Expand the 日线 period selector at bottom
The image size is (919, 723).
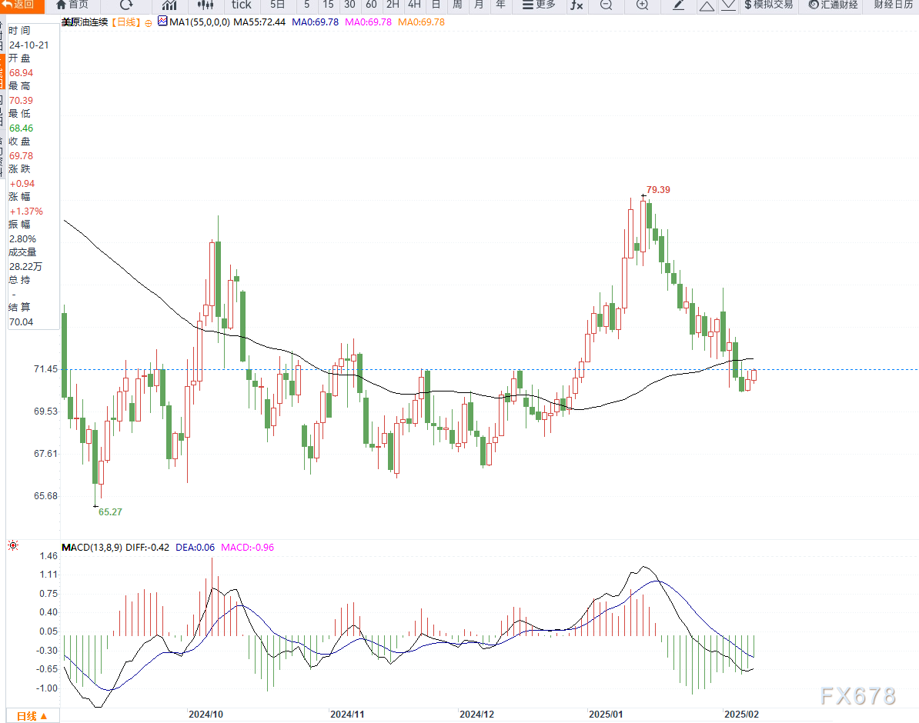click(32, 716)
